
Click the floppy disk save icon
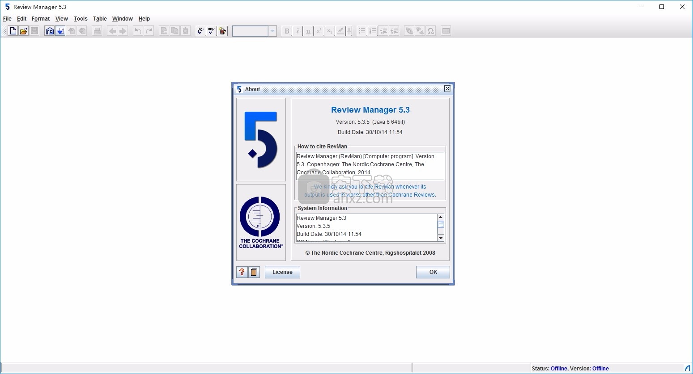coord(34,31)
